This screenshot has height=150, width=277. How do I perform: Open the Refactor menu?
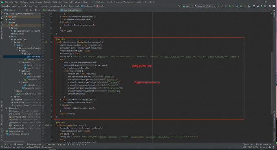(47, 2)
